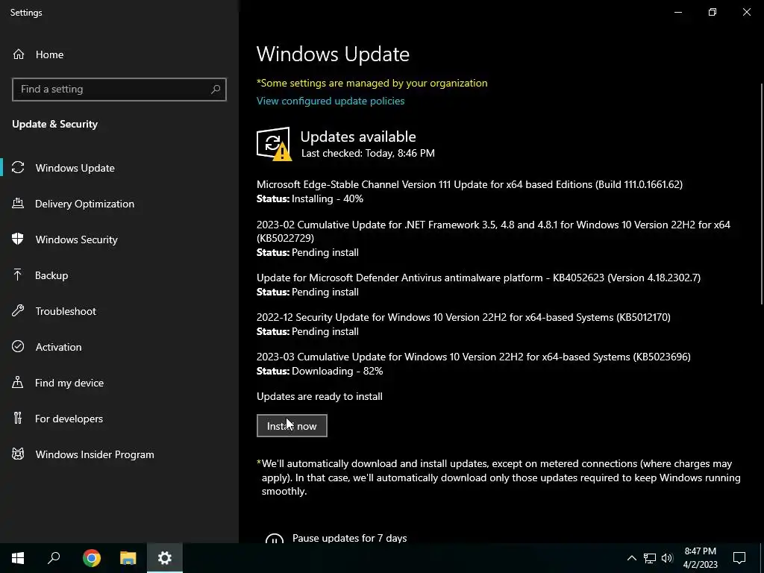
Task: Click the For developers tools icon
Action: pos(18,418)
